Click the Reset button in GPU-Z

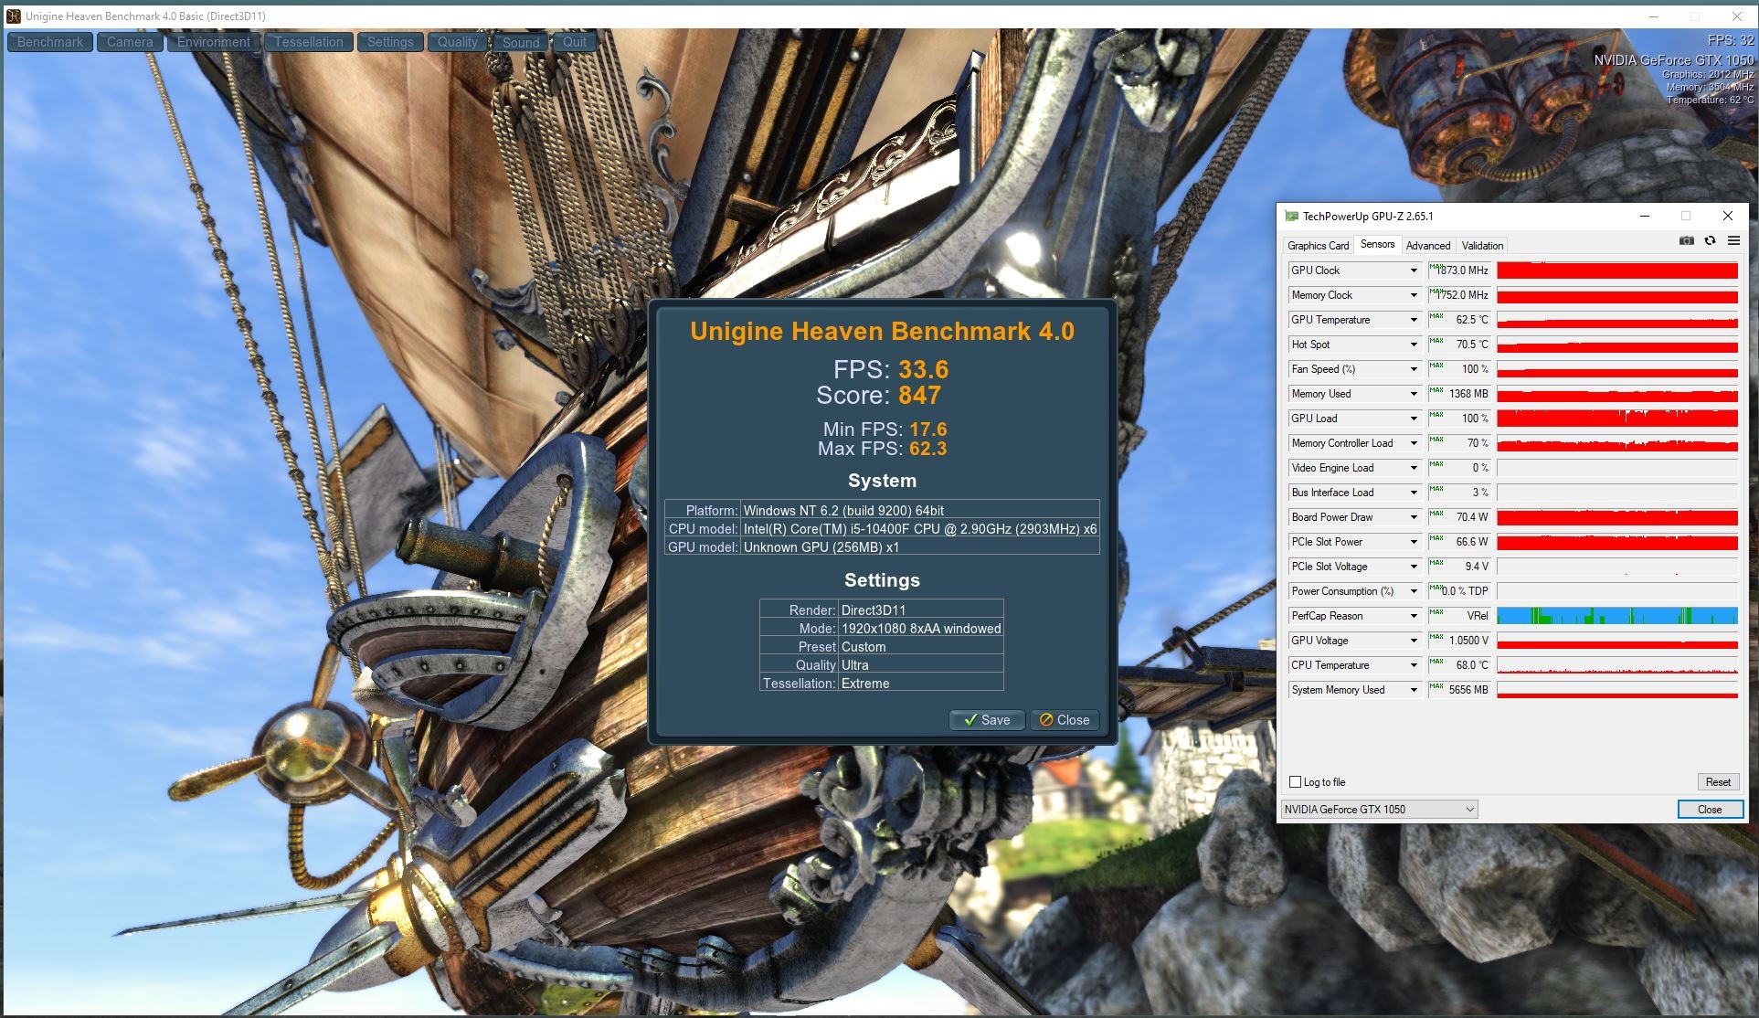pos(1717,782)
